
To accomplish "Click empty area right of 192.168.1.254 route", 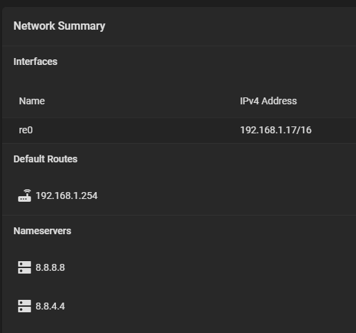I will (x=226, y=196).
